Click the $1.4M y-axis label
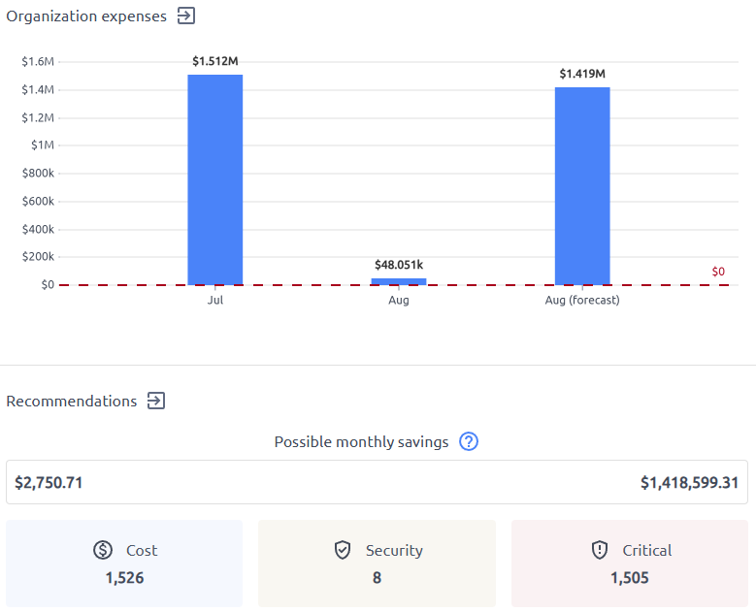Image resolution: width=756 pixels, height=612 pixels. click(x=38, y=89)
